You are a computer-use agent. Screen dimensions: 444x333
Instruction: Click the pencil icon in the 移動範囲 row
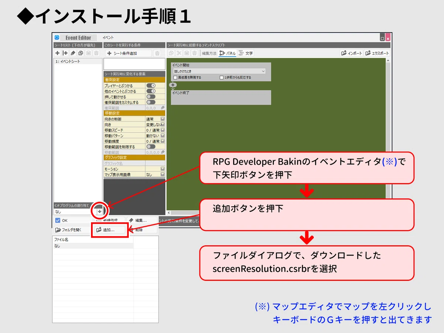(x=163, y=152)
